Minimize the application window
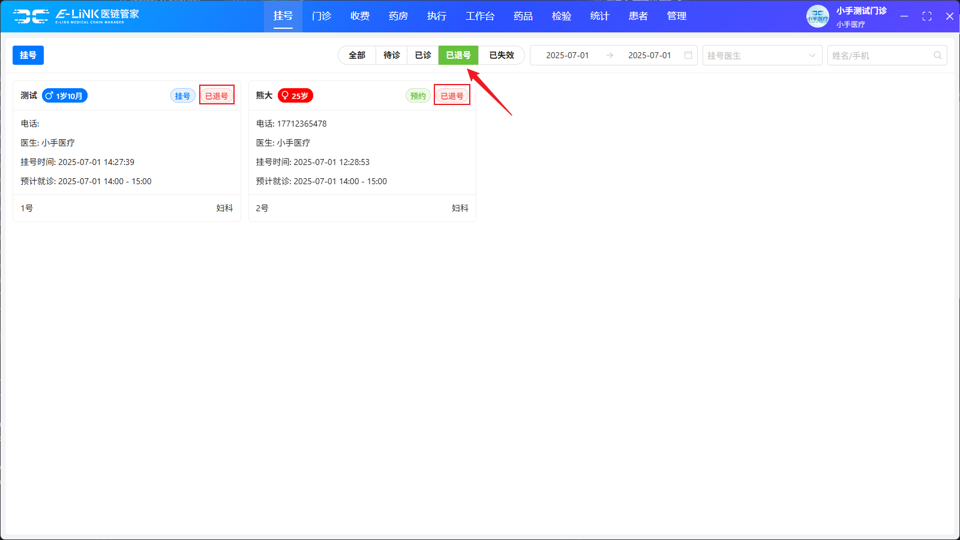The height and width of the screenshot is (540, 960). tap(904, 16)
